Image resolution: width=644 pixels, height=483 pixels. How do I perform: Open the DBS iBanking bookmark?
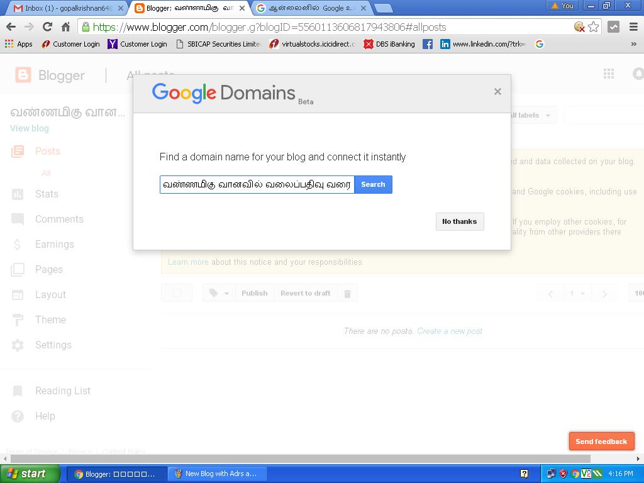tap(389, 44)
